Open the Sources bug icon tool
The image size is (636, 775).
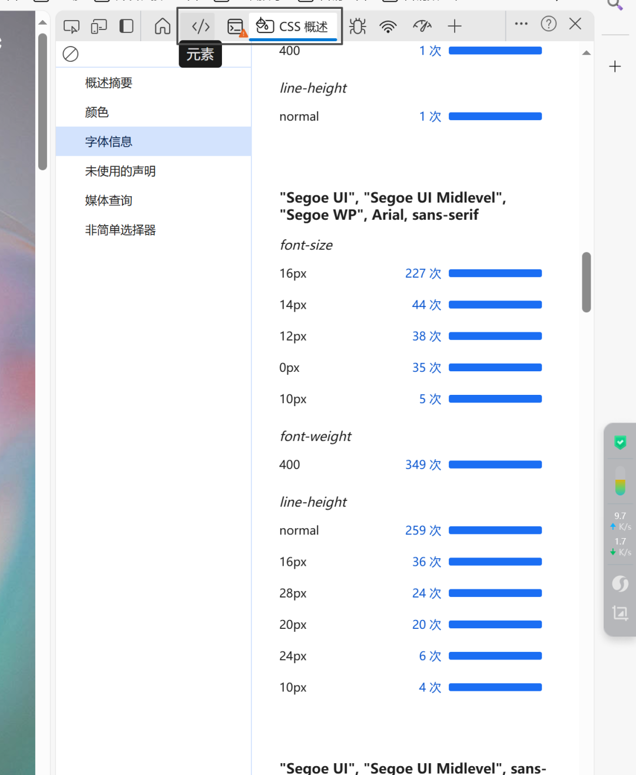point(357,27)
